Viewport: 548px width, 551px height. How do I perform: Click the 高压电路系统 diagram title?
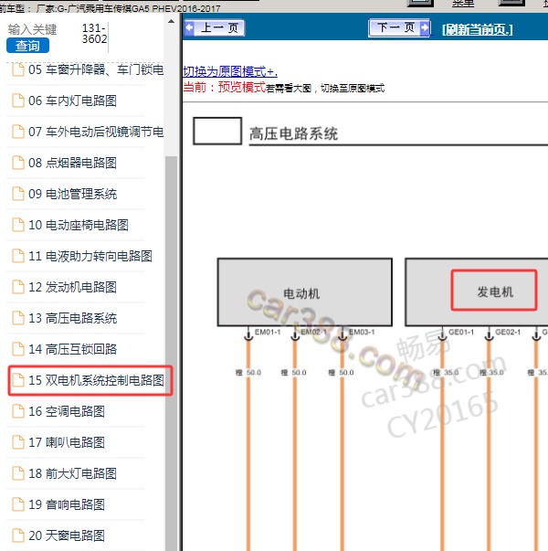(x=294, y=133)
